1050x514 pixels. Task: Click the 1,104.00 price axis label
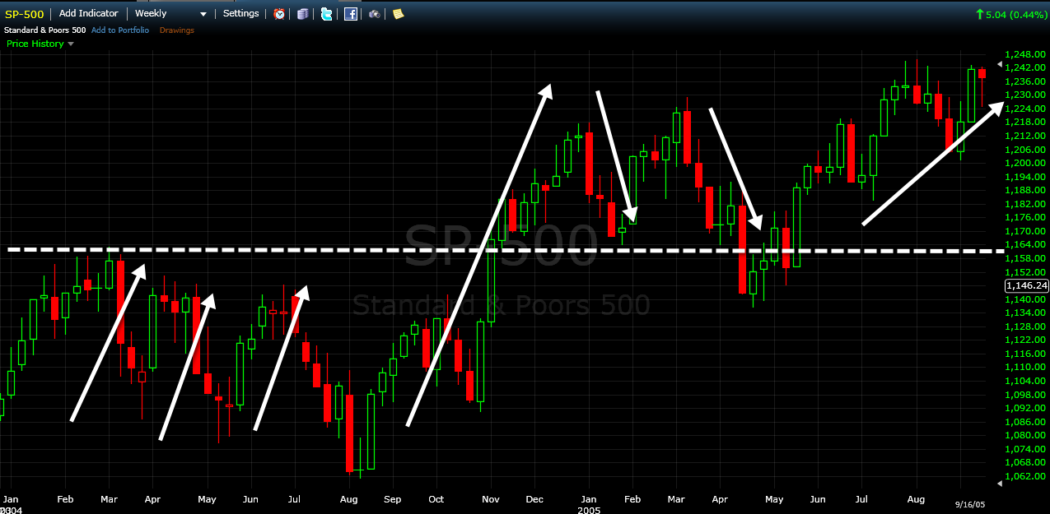[1024, 381]
